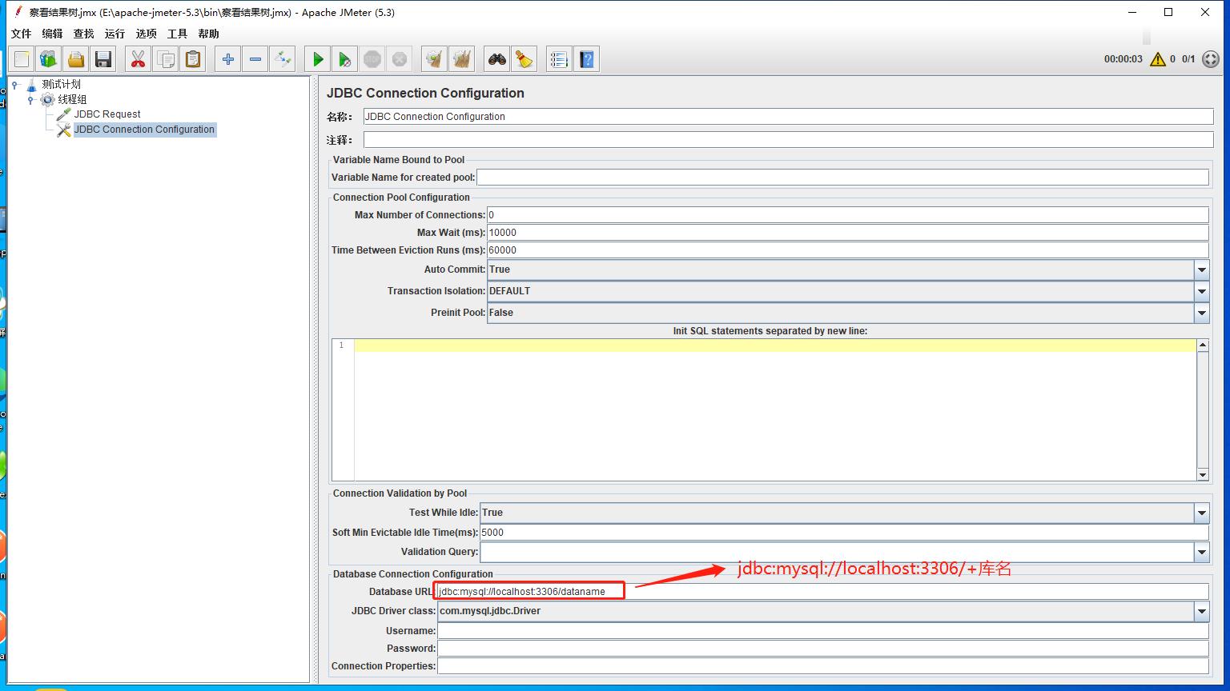Start the test with the green play icon
This screenshot has height=691, width=1230.
318,59
